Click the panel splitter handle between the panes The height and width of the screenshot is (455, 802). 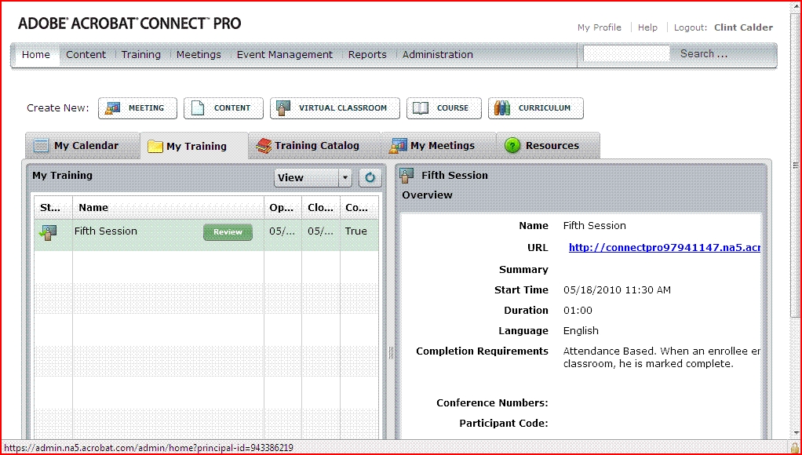click(392, 353)
